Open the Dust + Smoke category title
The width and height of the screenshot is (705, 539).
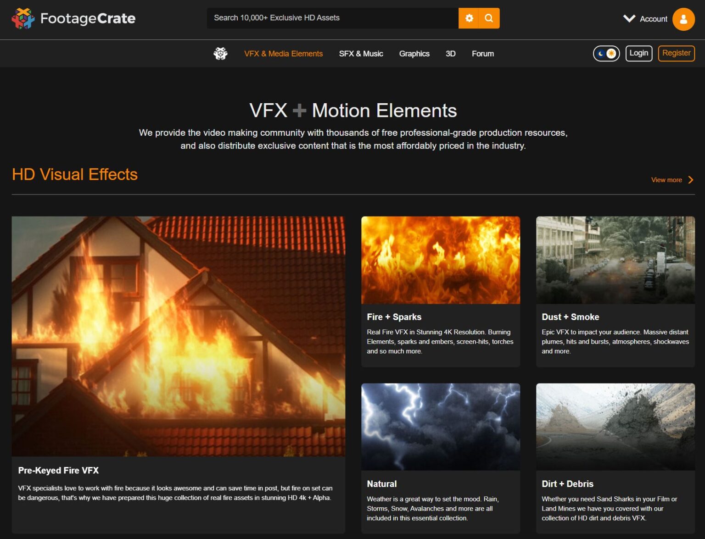[570, 317]
